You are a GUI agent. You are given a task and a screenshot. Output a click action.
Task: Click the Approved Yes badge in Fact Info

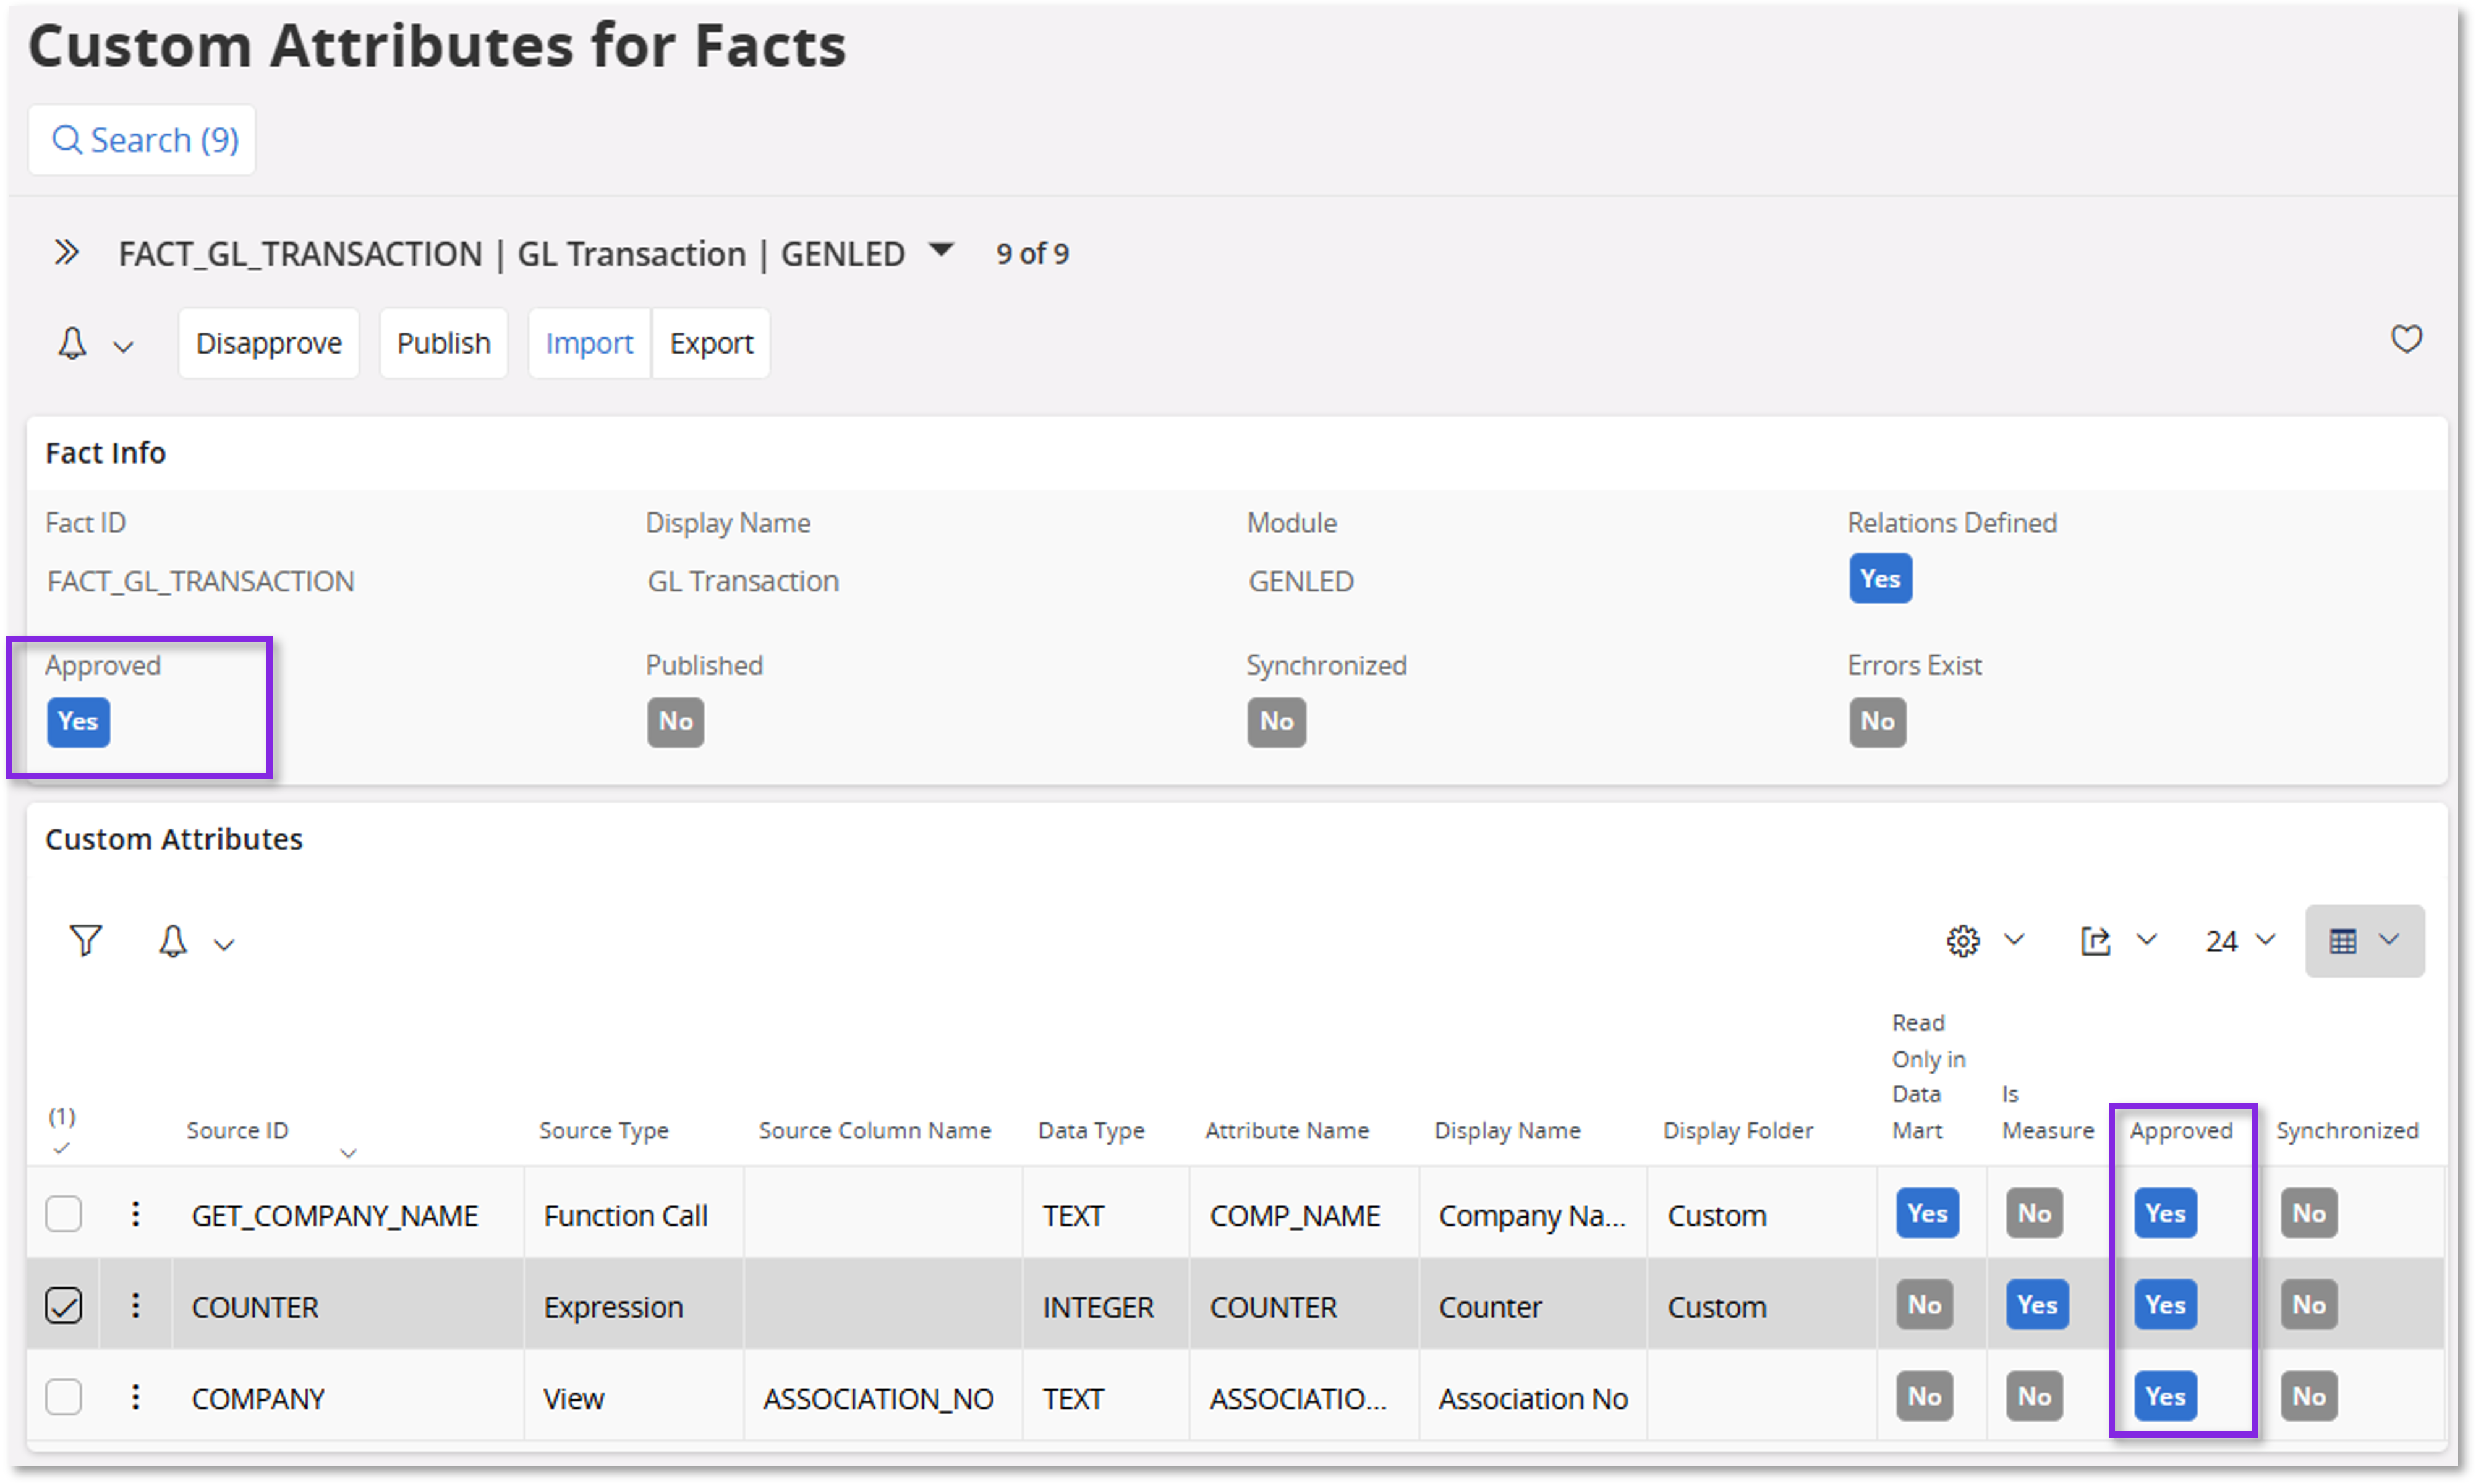pyautogui.click(x=78, y=722)
